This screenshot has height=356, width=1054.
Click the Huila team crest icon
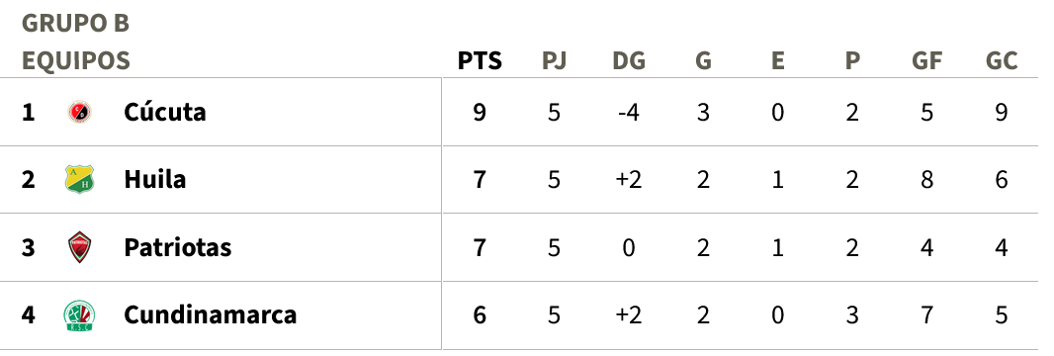pyautogui.click(x=79, y=179)
